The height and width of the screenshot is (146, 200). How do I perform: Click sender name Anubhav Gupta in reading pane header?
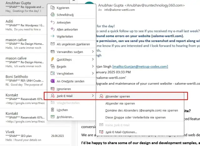[111, 5]
